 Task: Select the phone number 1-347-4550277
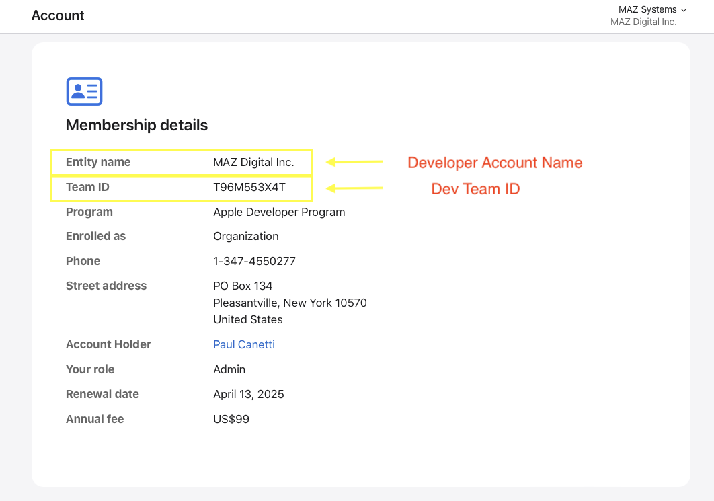255,261
